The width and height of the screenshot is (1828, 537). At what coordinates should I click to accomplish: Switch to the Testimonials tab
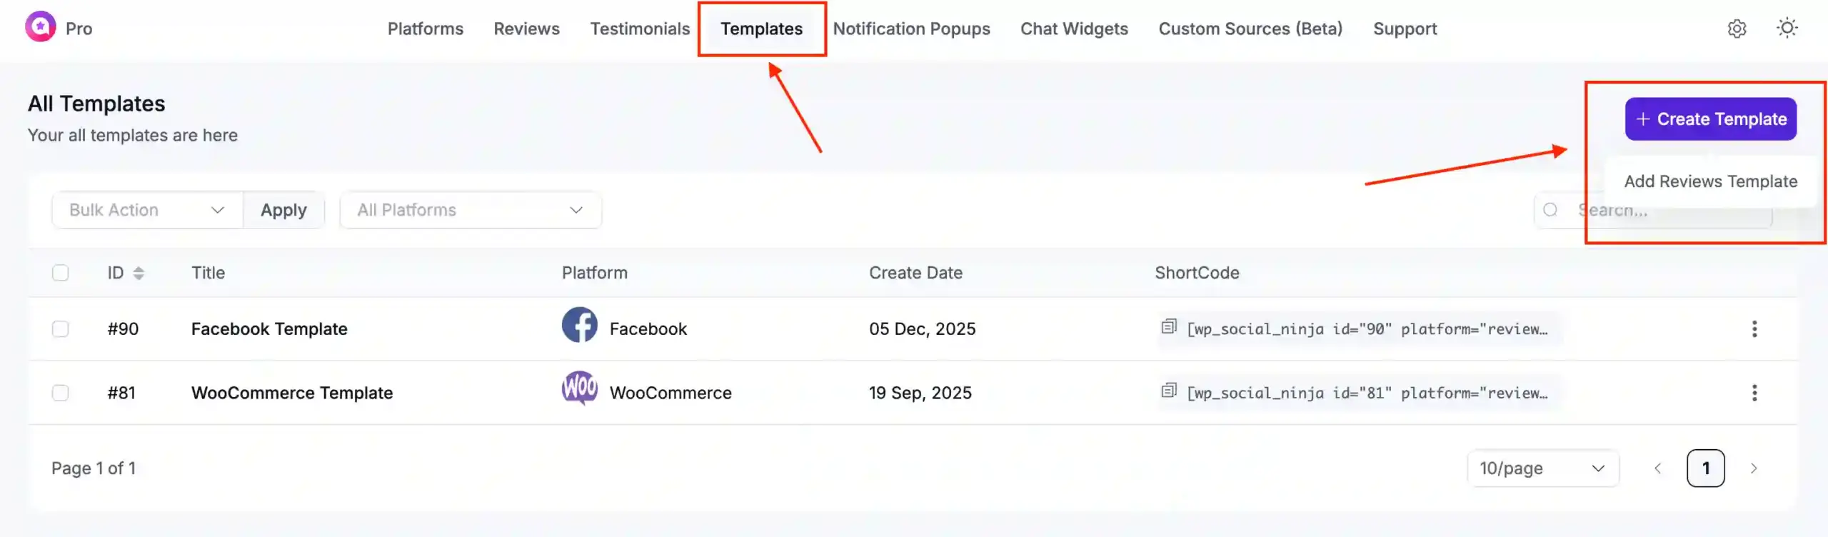click(x=639, y=29)
